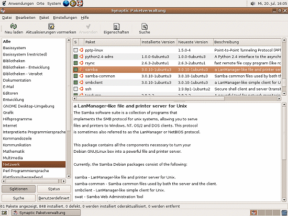288x216 pixels.
Task: Click the Ubuntu logo on rsync row
Action: click(x=81, y=63)
